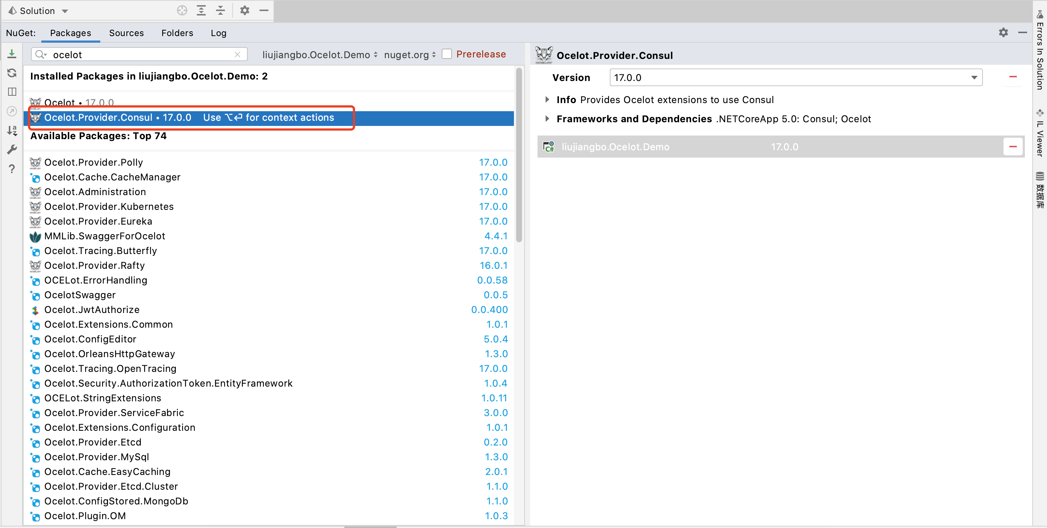Screen dimensions: 1047x528
Task: Select Ocelot.ConfigStored.MongoDb package
Action: point(269,501)
